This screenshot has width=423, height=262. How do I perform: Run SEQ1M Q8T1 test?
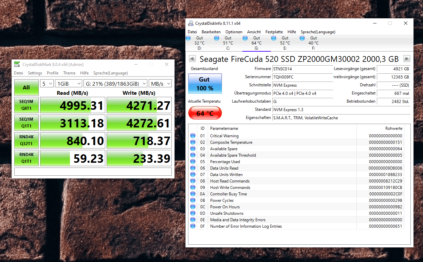pyautogui.click(x=26, y=105)
